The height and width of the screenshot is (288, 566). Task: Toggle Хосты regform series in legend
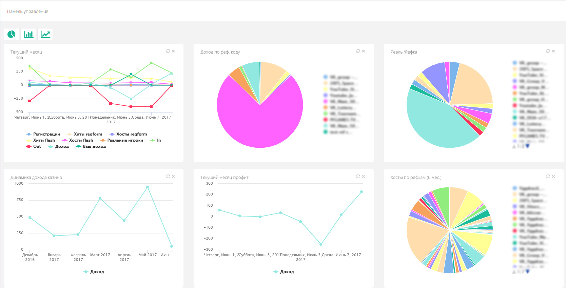(x=128, y=134)
